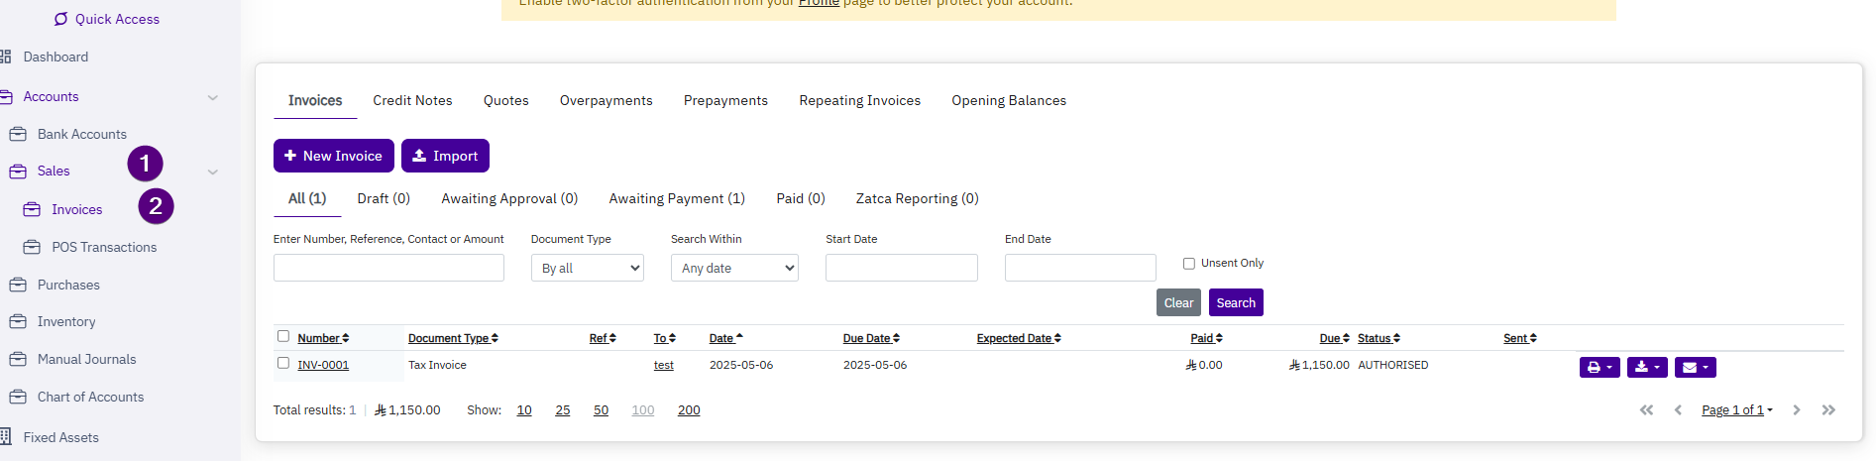Open the Document Type dropdown
The image size is (1876, 461).
click(x=587, y=268)
